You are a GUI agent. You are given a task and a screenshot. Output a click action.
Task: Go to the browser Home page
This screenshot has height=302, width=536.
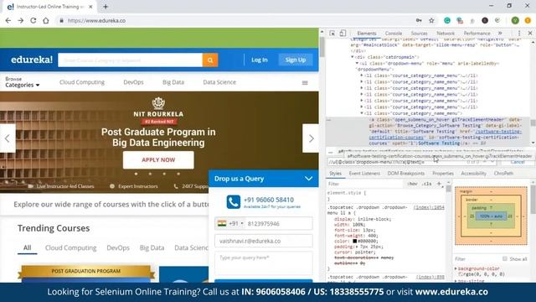coord(46,20)
